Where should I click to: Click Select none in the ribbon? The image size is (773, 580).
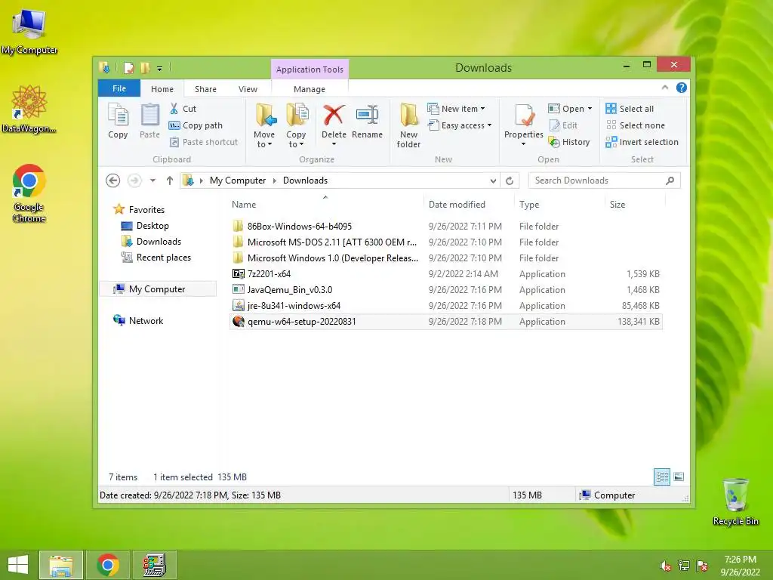tap(635, 125)
